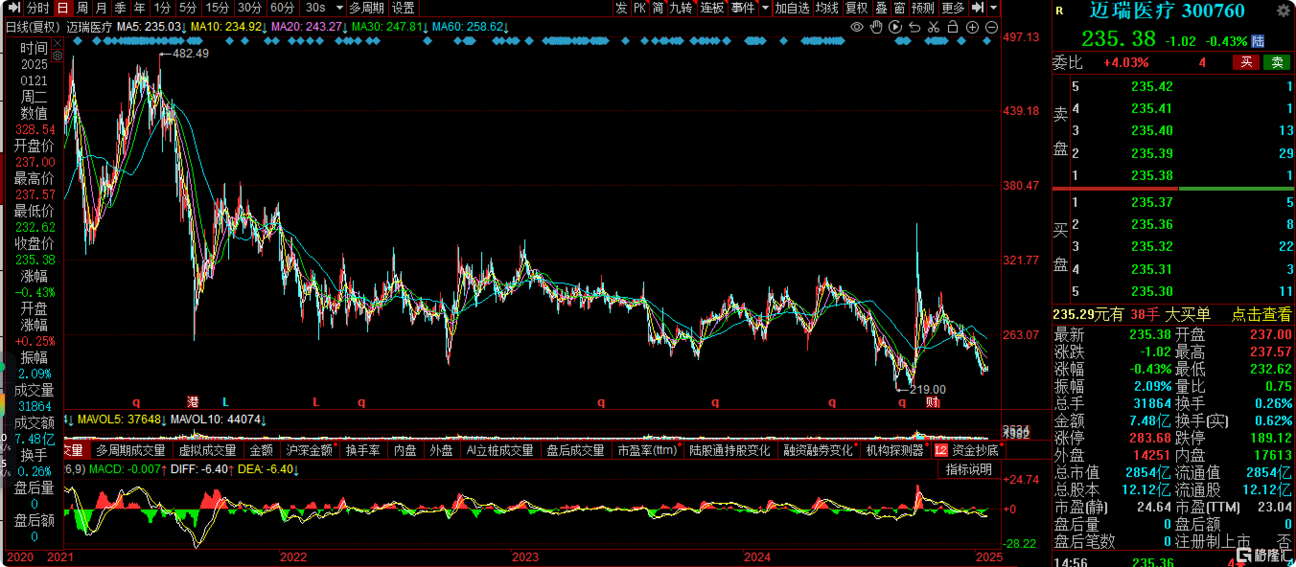Open 指标说明 indicator description
The width and height of the screenshot is (1296, 567).
pyautogui.click(x=969, y=469)
